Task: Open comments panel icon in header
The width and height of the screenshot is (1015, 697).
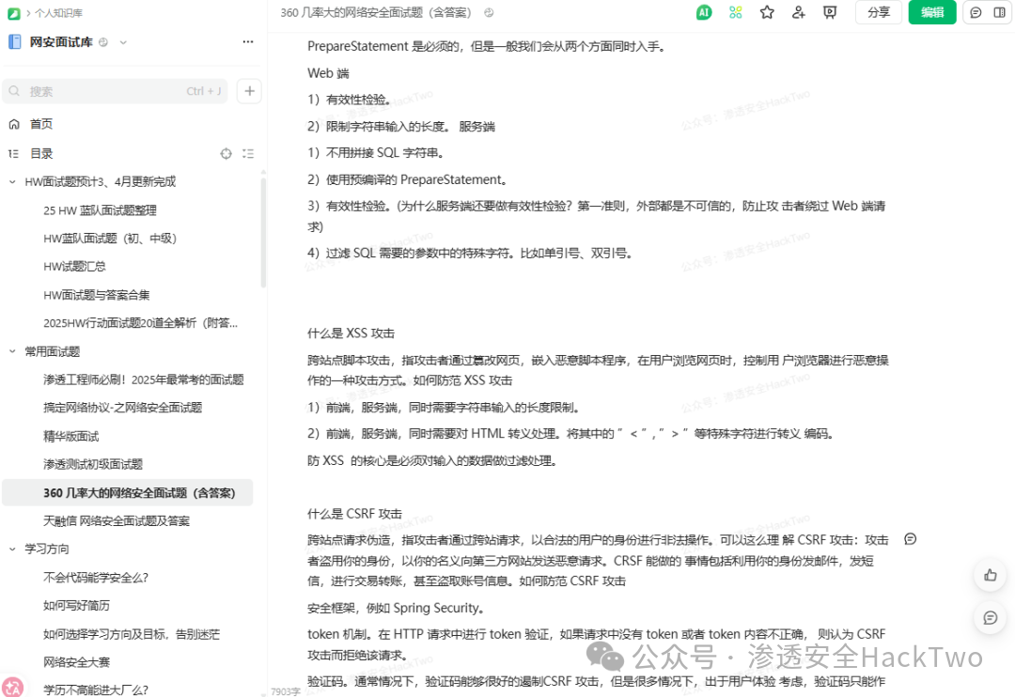Action: [x=976, y=12]
